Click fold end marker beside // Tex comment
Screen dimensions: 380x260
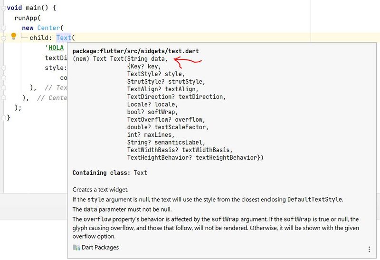[3, 87]
